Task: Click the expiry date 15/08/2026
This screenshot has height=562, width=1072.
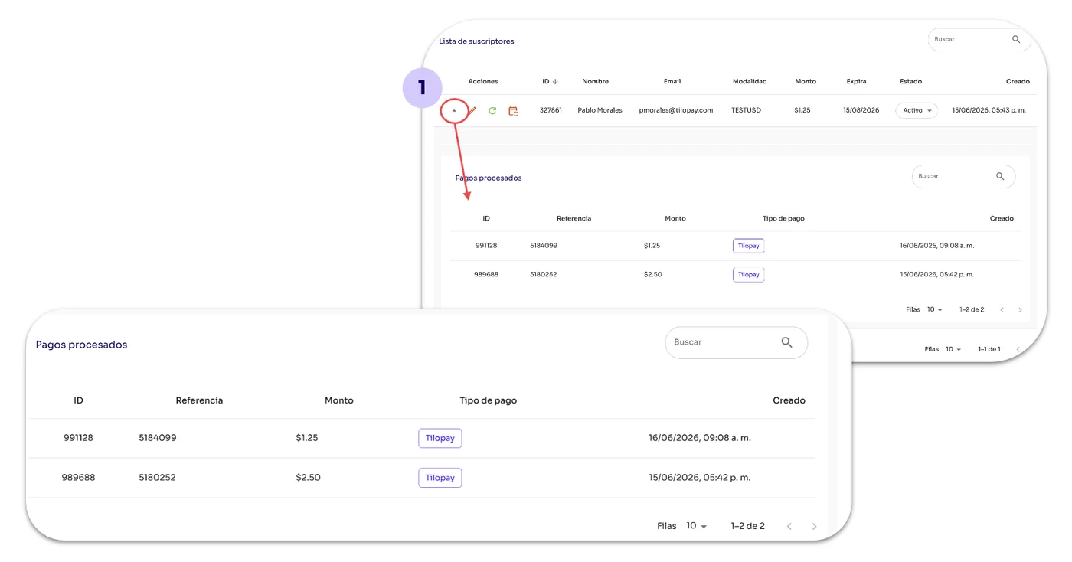Action: click(x=861, y=110)
